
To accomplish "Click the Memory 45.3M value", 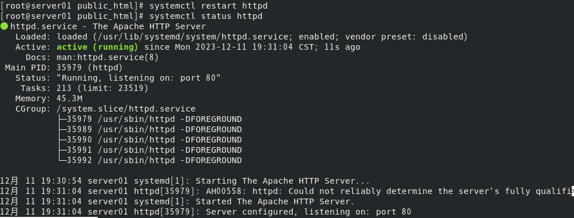I will (x=69, y=98).
